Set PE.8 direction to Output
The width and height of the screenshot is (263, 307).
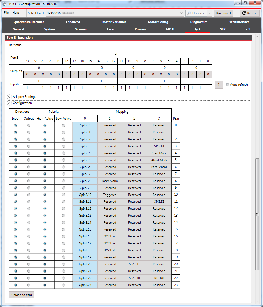click(29, 181)
